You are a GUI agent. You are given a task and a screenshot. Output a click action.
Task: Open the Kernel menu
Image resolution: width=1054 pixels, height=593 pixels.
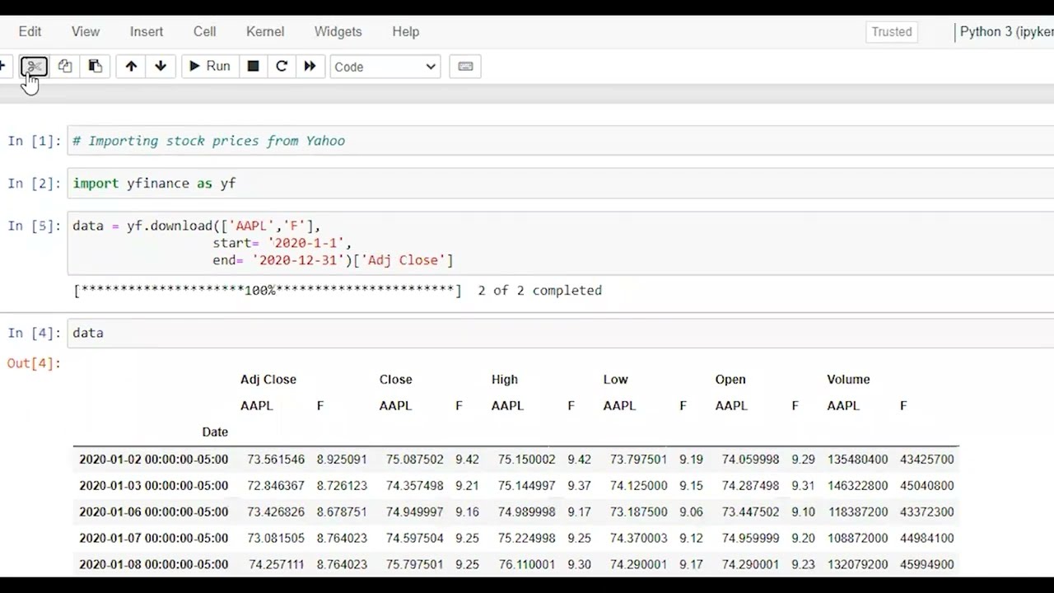coord(265,31)
